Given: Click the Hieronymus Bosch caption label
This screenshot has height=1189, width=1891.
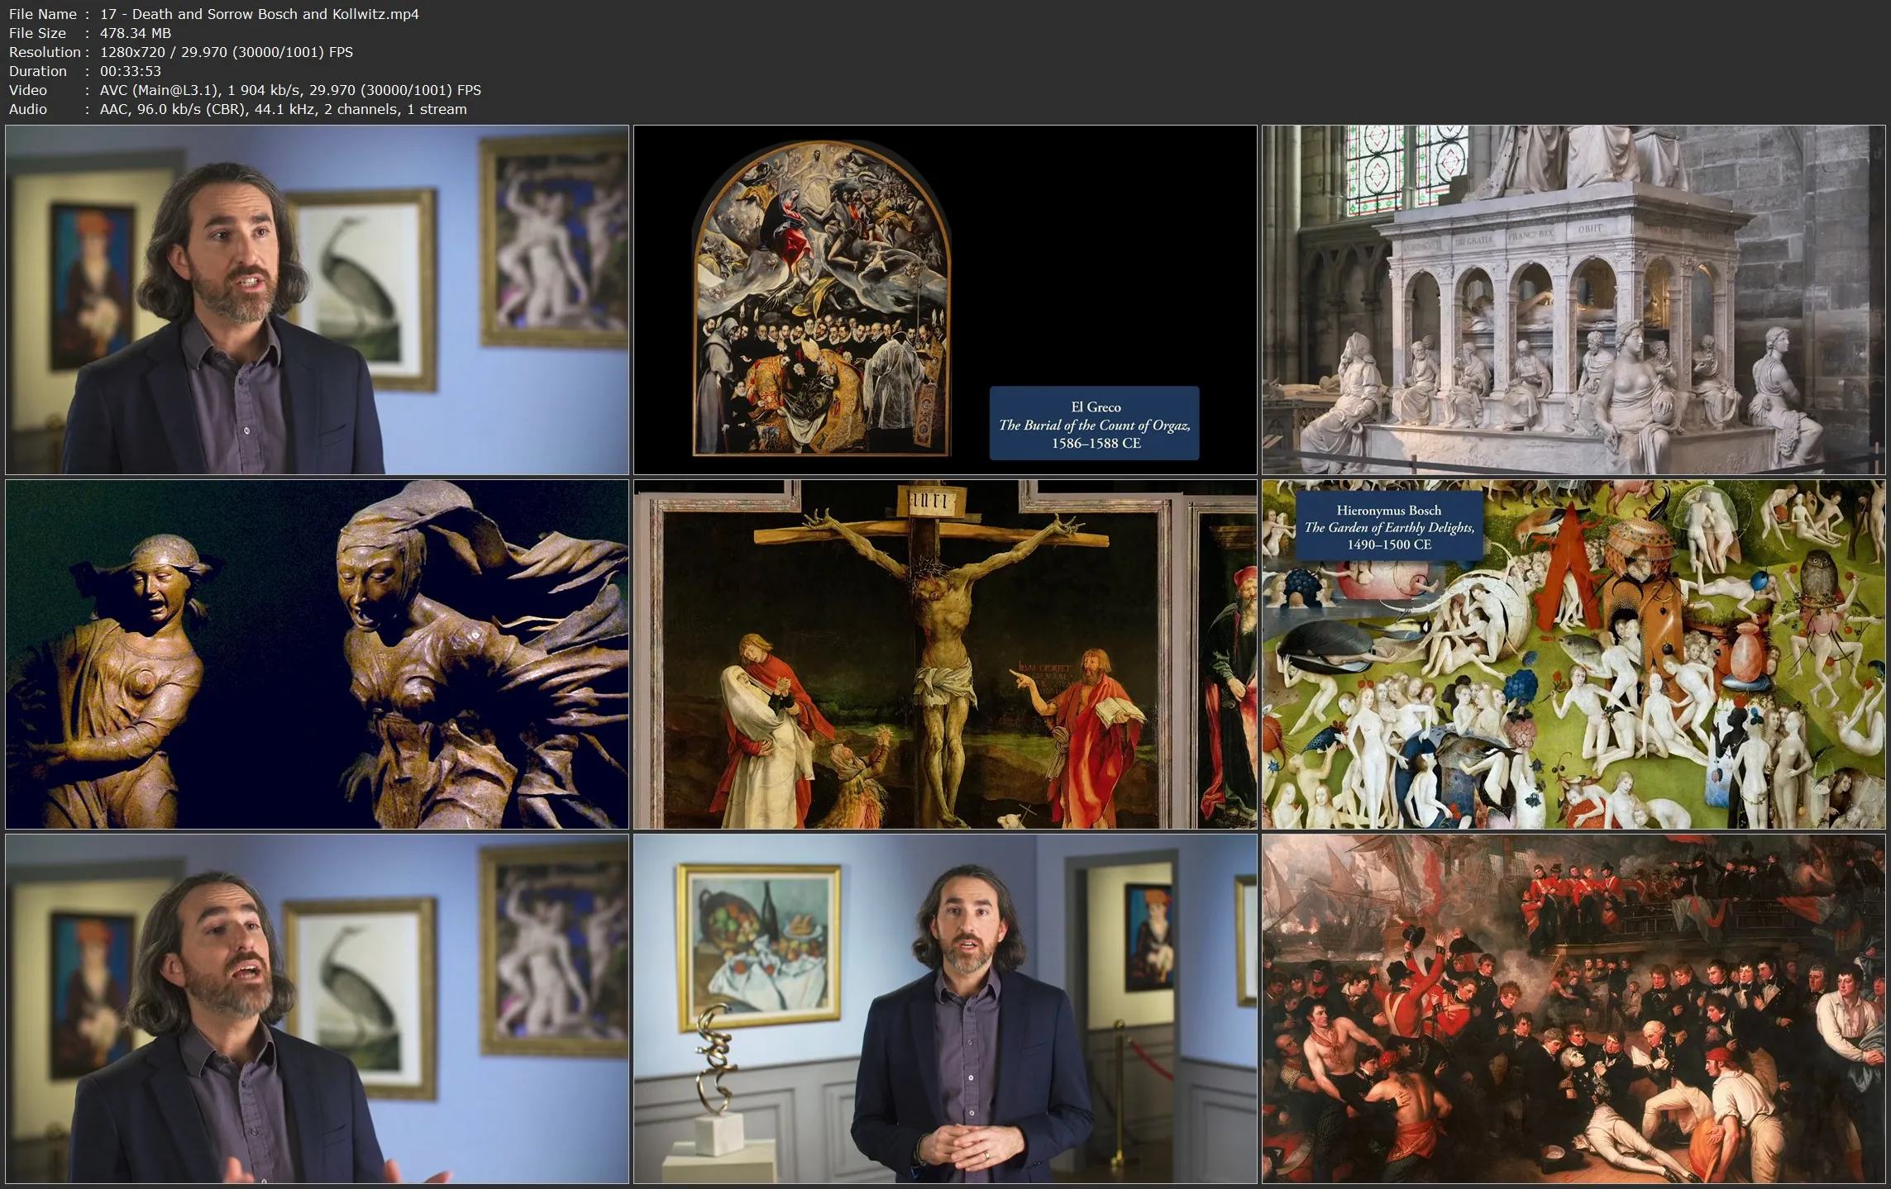Looking at the screenshot, I should 1388,527.
